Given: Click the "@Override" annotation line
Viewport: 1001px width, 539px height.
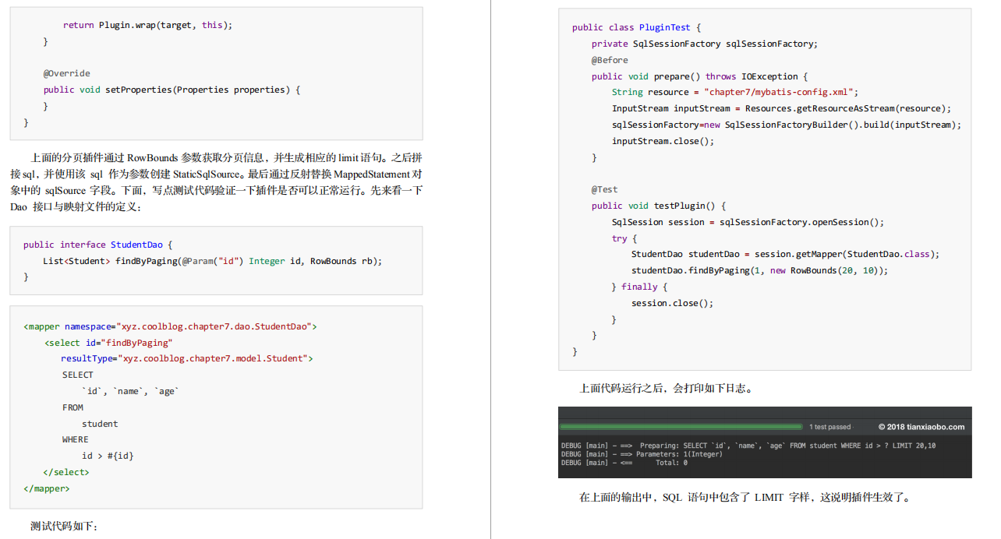Looking at the screenshot, I should [x=67, y=73].
